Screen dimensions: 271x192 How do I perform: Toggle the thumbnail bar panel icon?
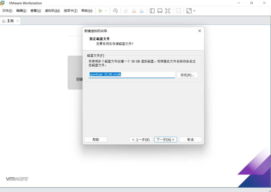coord(160,11)
